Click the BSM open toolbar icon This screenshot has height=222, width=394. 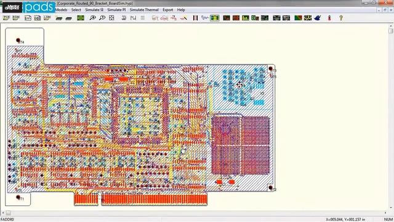pos(16,18)
